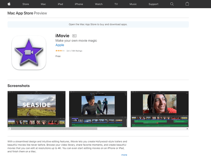
Task: Open the surfers screenshot thumbnail
Action: [98, 109]
